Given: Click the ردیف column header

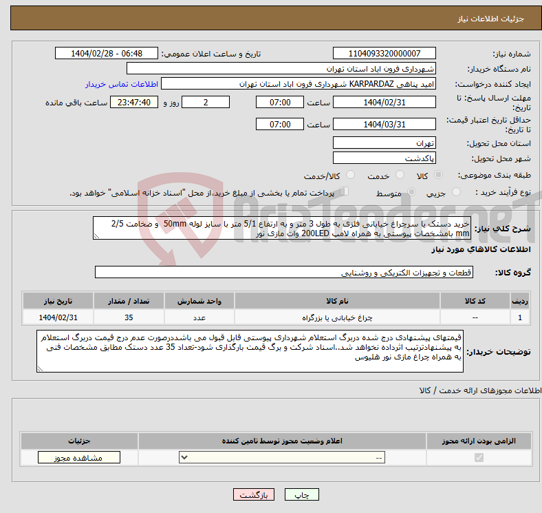Looking at the screenshot, I should (520, 301).
